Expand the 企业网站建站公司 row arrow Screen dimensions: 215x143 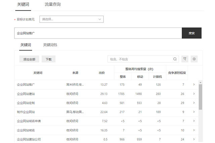194,139
